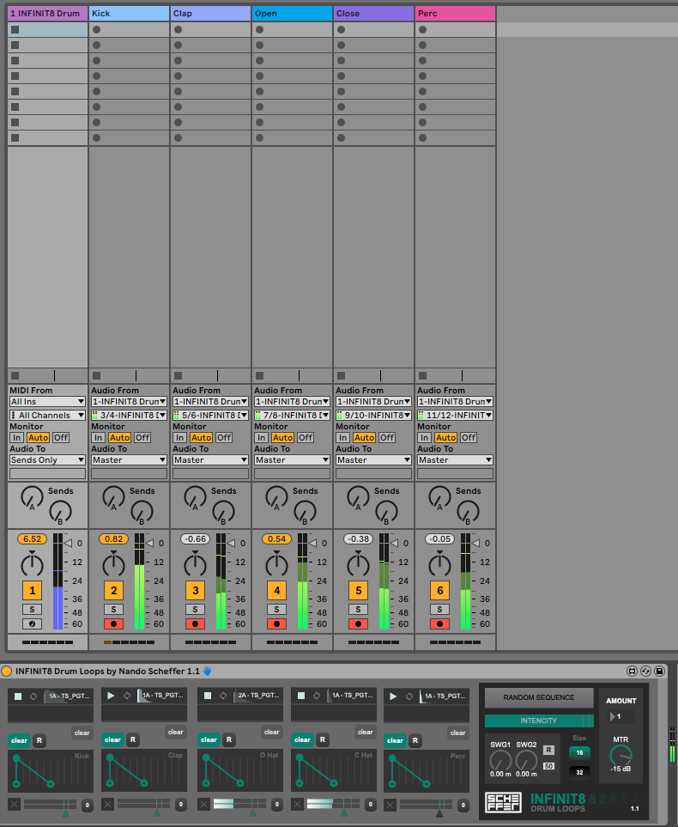Image resolution: width=678 pixels, height=827 pixels.
Task: Click the C Hat mini slider below the envelope
Action: [x=333, y=804]
